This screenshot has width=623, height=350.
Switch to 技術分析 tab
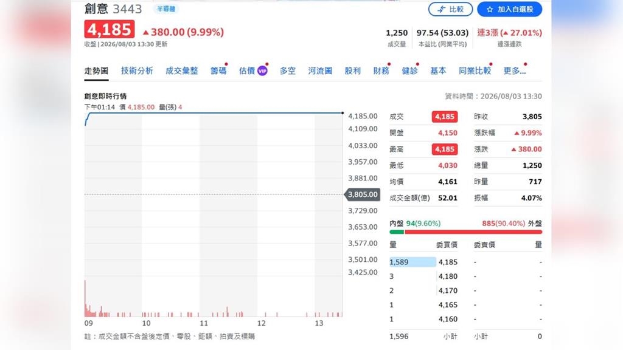(137, 70)
